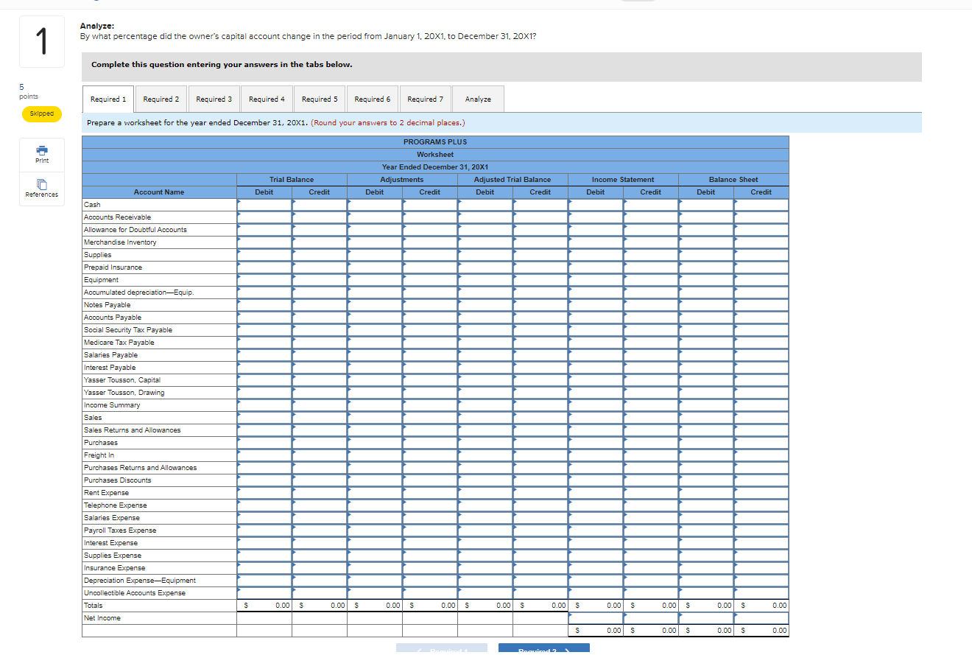Select Telephone Expense Income Statement debit cell

click(x=596, y=505)
